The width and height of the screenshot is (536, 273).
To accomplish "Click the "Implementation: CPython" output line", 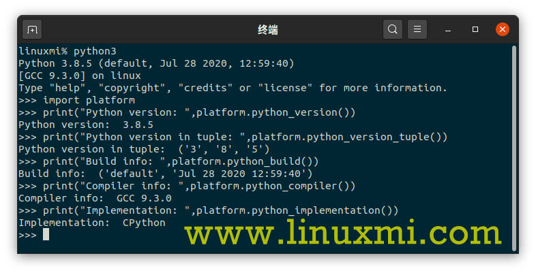I will [x=92, y=223].
